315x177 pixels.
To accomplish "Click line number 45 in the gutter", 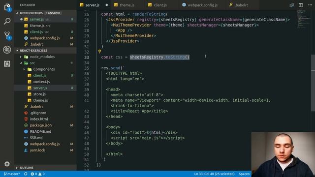I will pos(87,127).
